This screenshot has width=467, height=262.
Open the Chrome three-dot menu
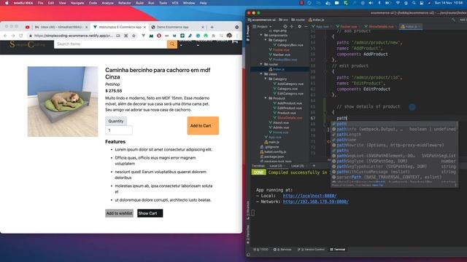point(237,36)
